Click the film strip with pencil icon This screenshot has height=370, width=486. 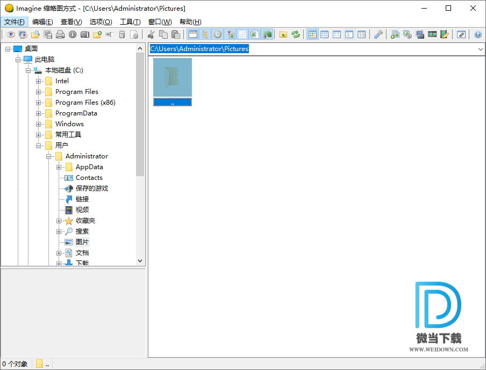(x=445, y=34)
